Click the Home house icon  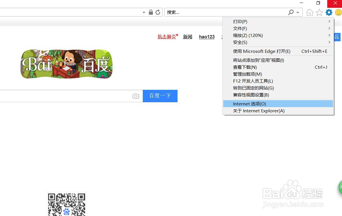point(310,12)
